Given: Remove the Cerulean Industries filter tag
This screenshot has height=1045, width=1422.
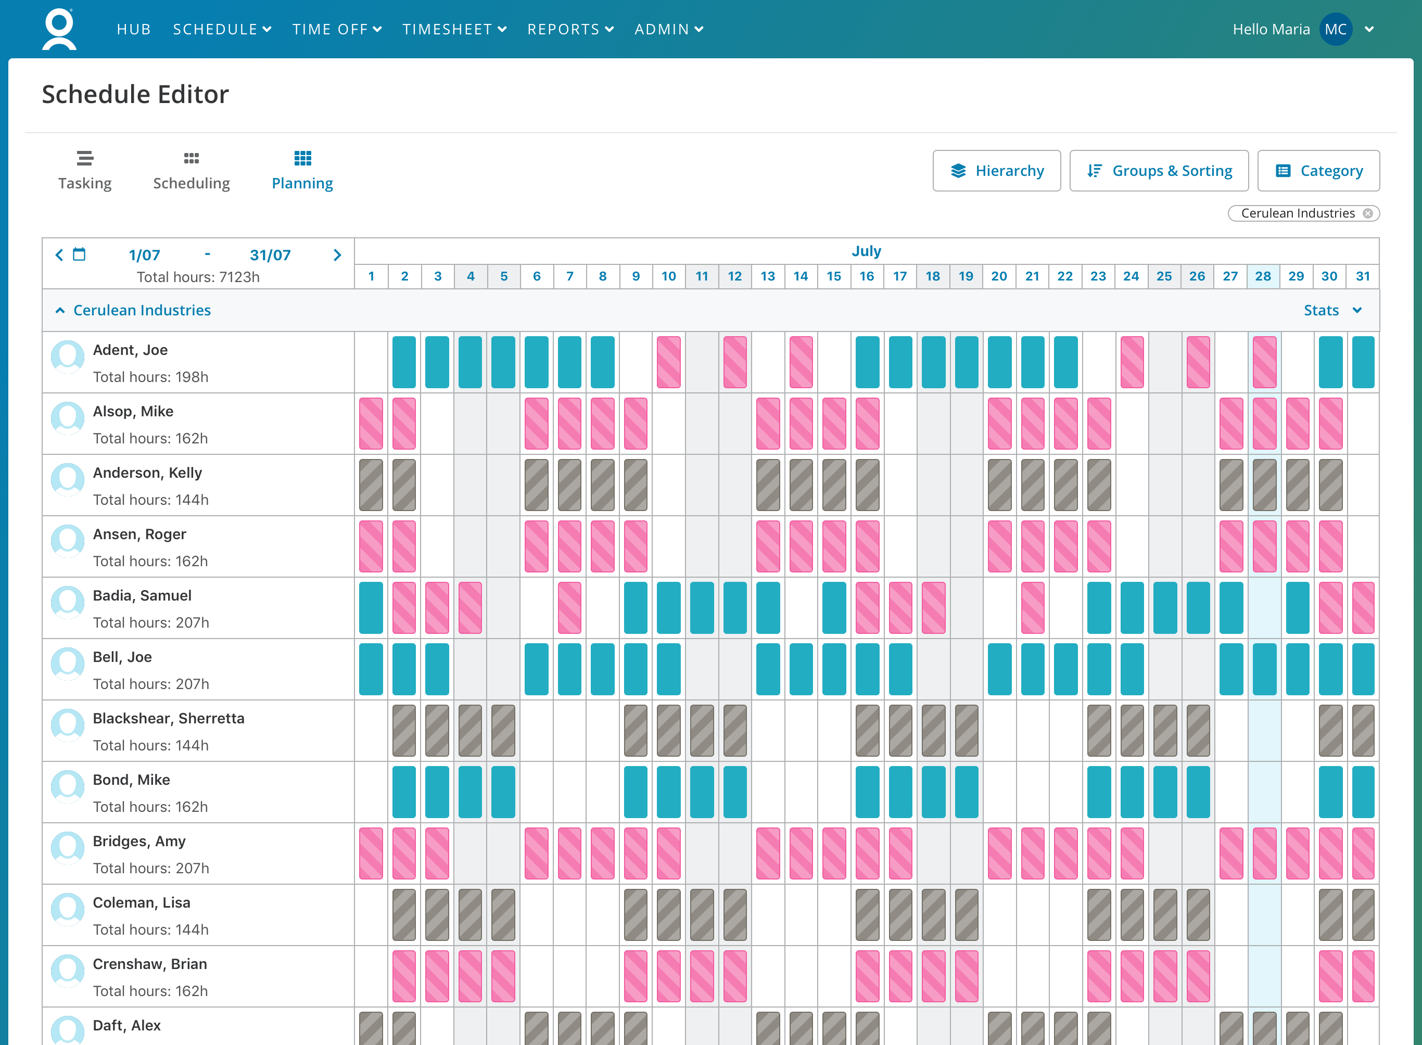Looking at the screenshot, I should click(1367, 213).
